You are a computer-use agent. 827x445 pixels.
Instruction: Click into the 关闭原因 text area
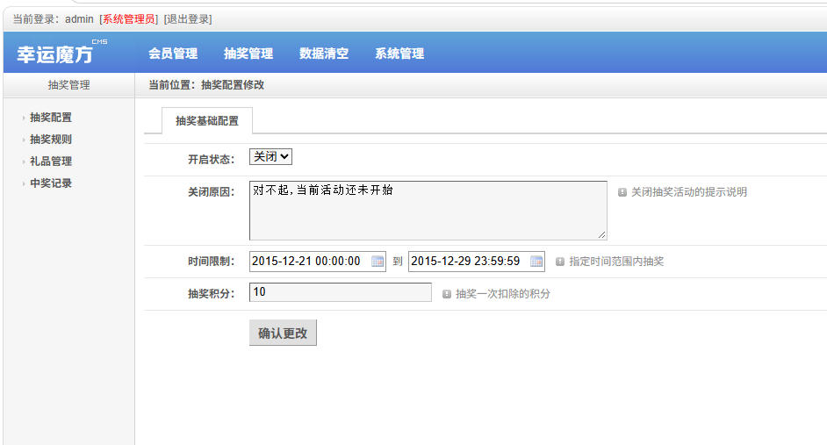tap(428, 211)
